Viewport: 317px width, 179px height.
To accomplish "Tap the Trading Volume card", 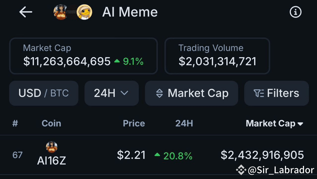I will coord(217,56).
